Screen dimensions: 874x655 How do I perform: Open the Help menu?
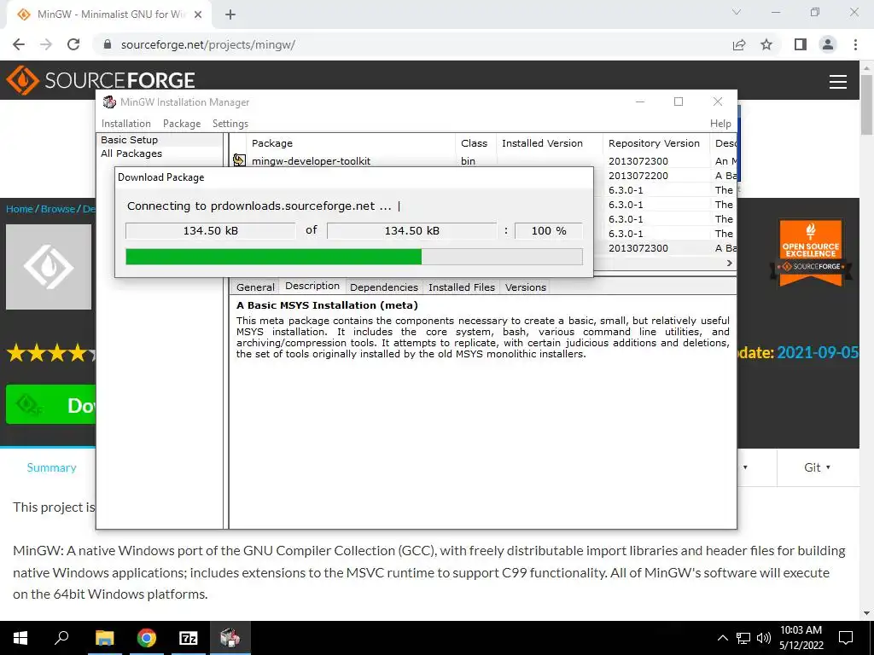[x=720, y=124]
